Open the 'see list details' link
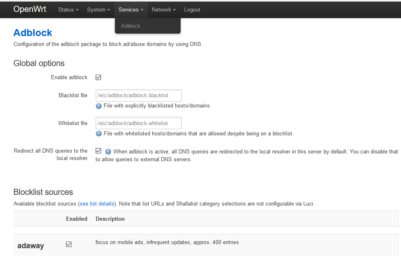Image resolution: width=401 pixels, height=256 pixels. click(97, 204)
